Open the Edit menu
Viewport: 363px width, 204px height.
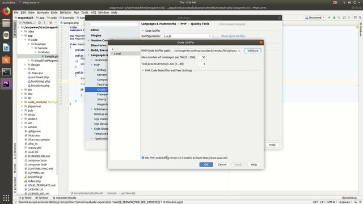pyautogui.click(x=23, y=12)
